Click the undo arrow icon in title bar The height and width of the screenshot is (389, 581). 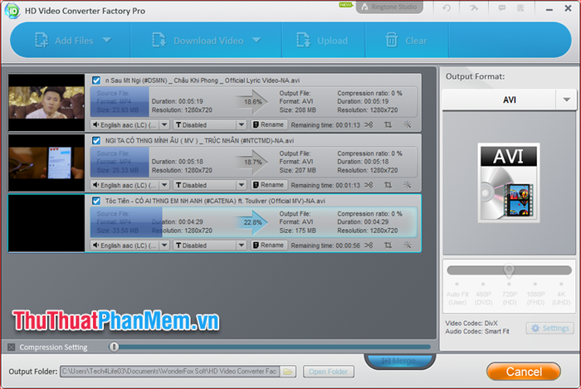click(x=447, y=7)
